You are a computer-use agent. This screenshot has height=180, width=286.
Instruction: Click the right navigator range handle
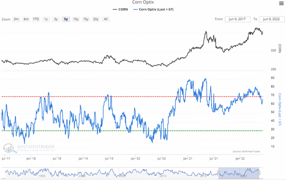tap(259, 172)
